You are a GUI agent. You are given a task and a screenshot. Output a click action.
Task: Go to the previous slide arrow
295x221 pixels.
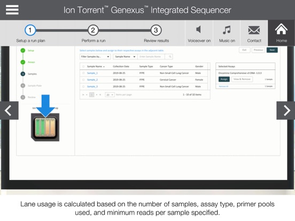pyautogui.click(x=9, y=111)
